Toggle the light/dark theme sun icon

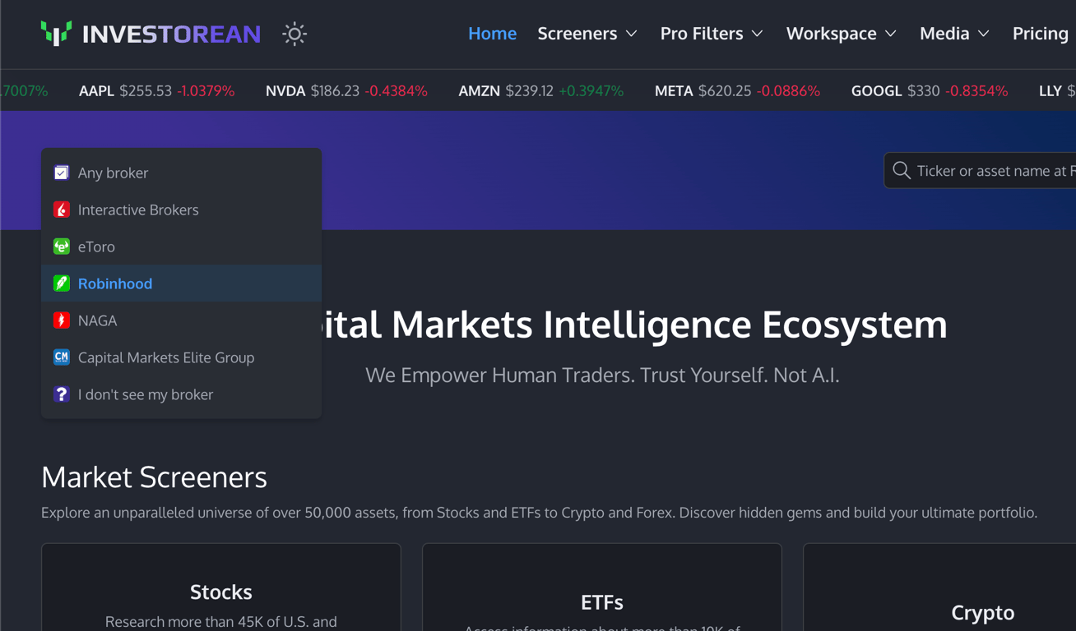(295, 34)
